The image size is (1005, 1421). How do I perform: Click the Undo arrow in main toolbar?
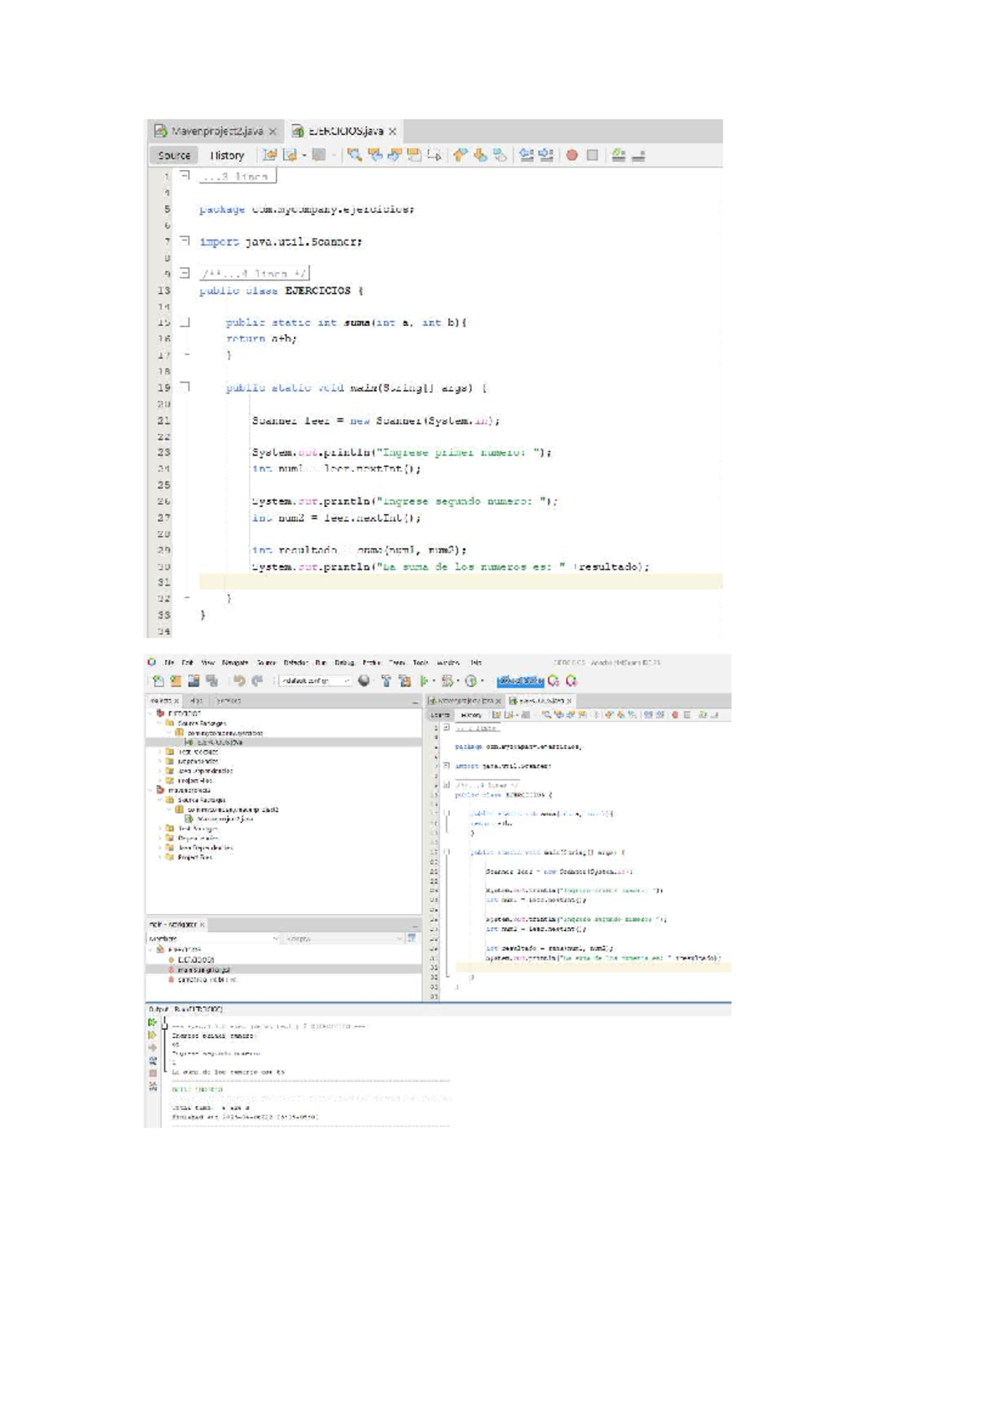[x=240, y=681]
